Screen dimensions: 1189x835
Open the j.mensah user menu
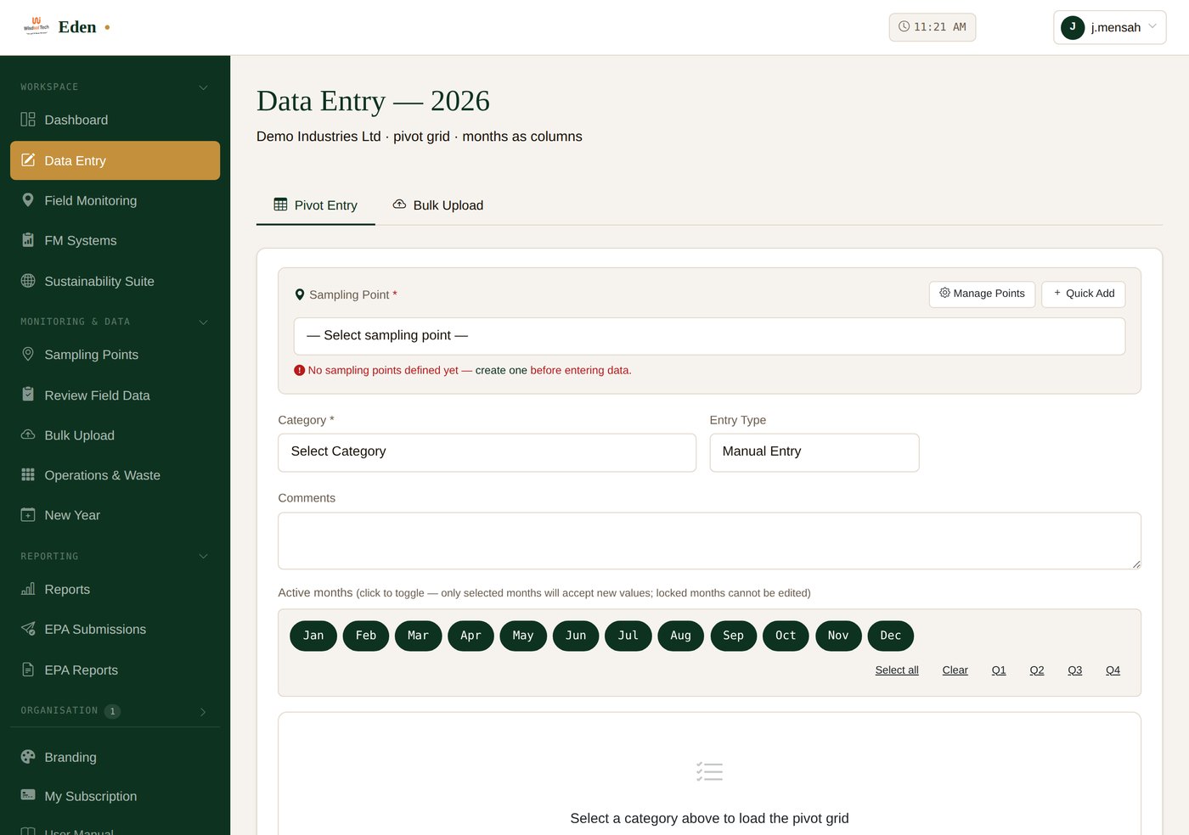coord(1109,27)
